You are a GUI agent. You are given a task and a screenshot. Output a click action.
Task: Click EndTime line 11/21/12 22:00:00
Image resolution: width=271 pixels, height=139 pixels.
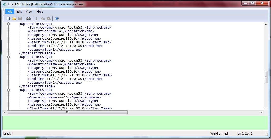[x=65, y=79]
